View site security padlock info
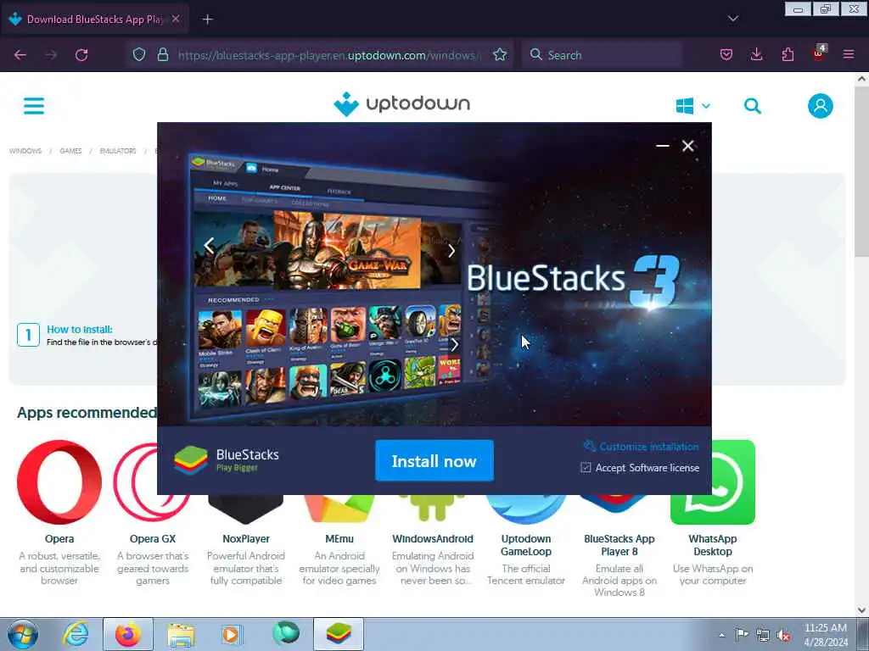Screen dimensions: 869x651 [x=162, y=54]
